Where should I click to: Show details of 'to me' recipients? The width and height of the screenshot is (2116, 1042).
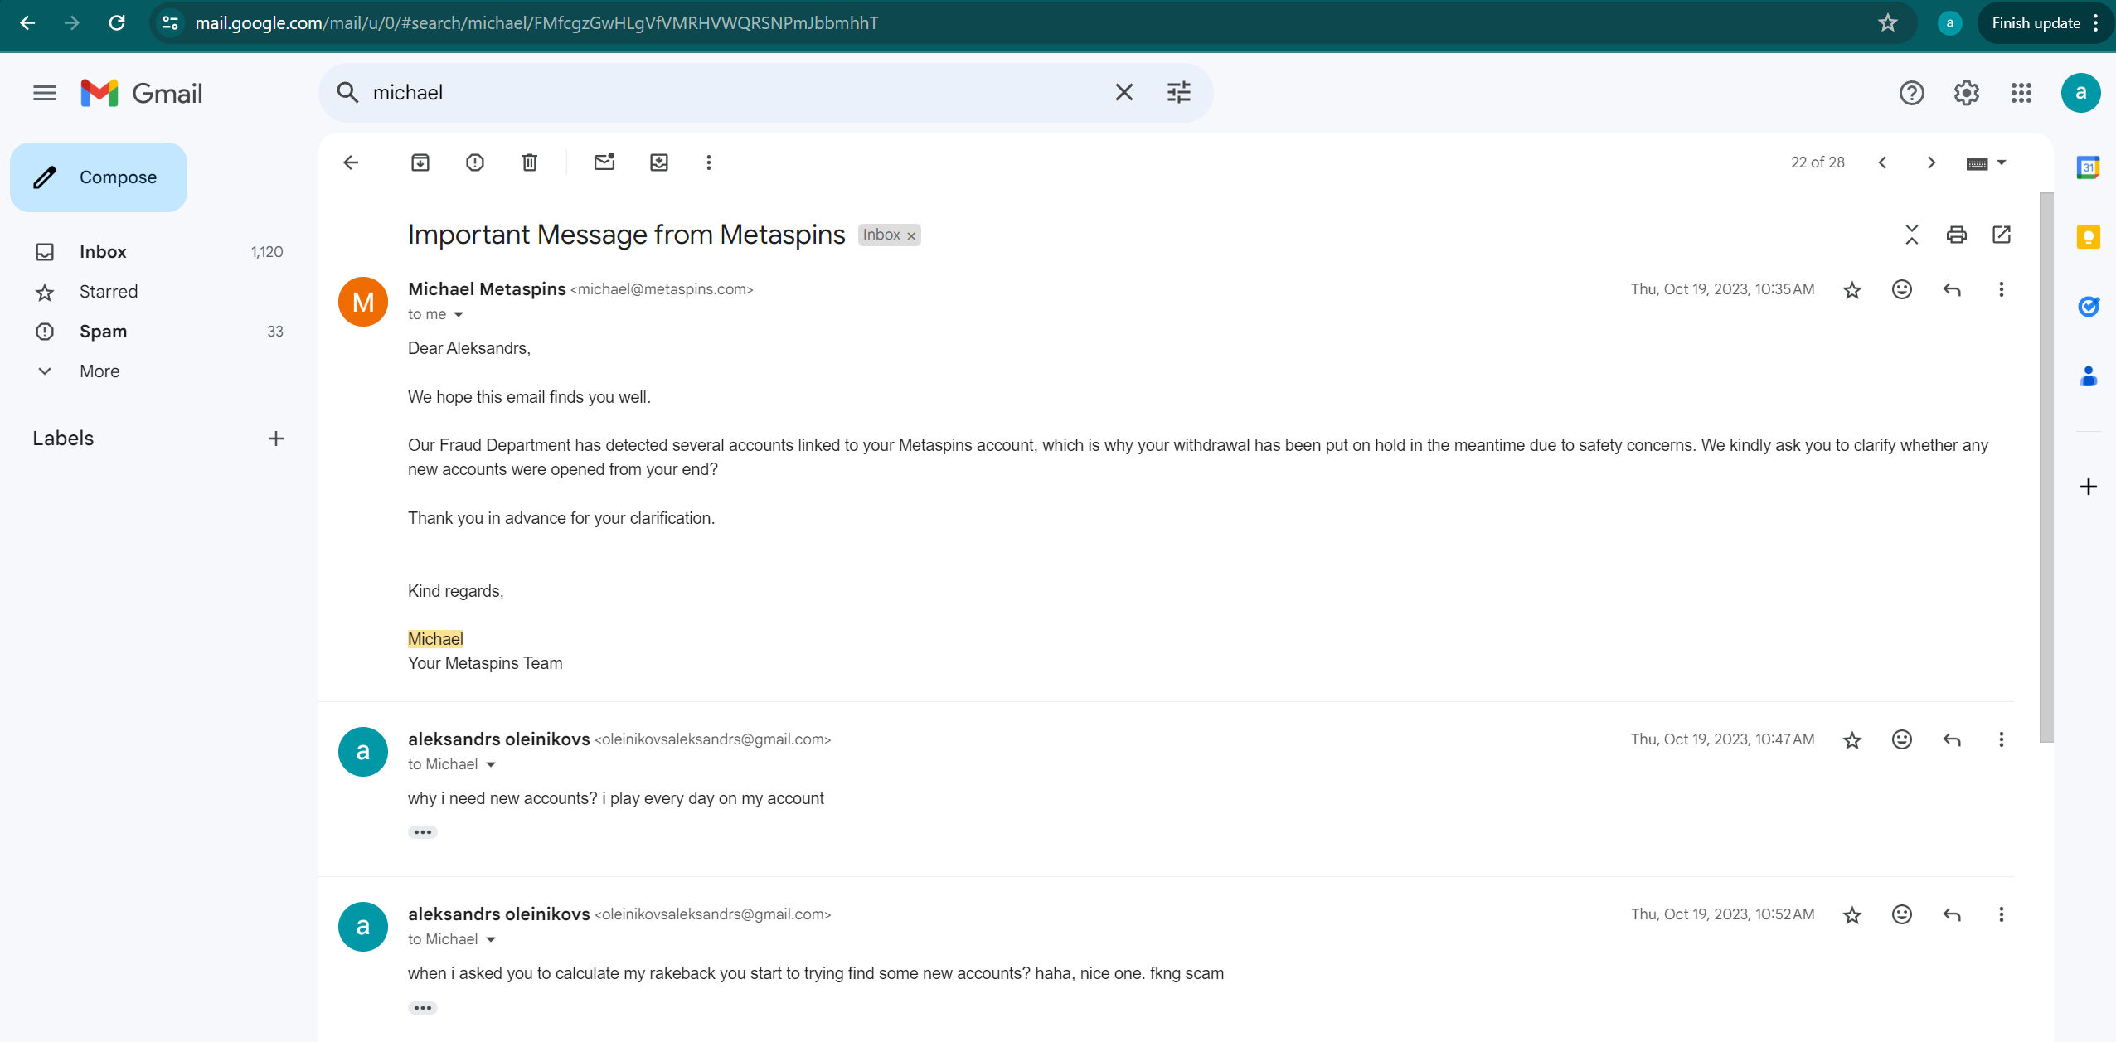pyautogui.click(x=459, y=315)
